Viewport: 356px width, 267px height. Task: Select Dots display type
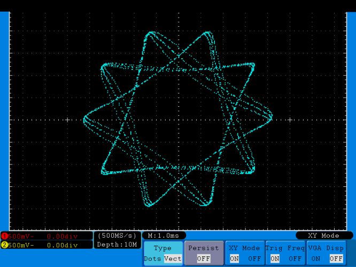coord(152,258)
